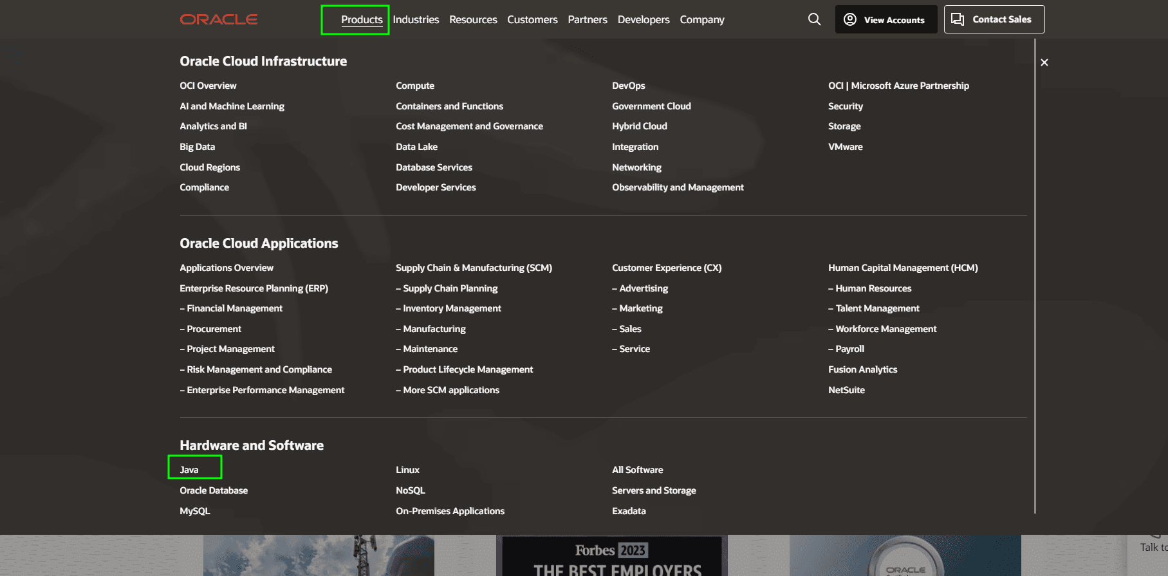Click the View Accounts button
This screenshot has width=1168, height=576.
point(886,19)
